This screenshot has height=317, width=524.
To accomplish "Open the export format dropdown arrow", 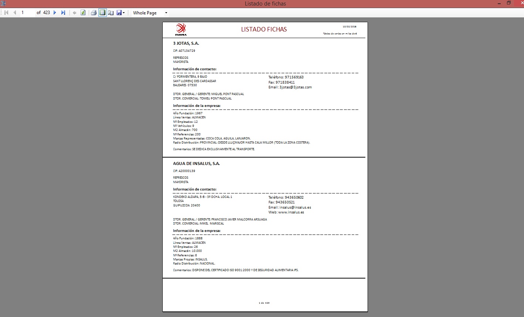I will (124, 13).
